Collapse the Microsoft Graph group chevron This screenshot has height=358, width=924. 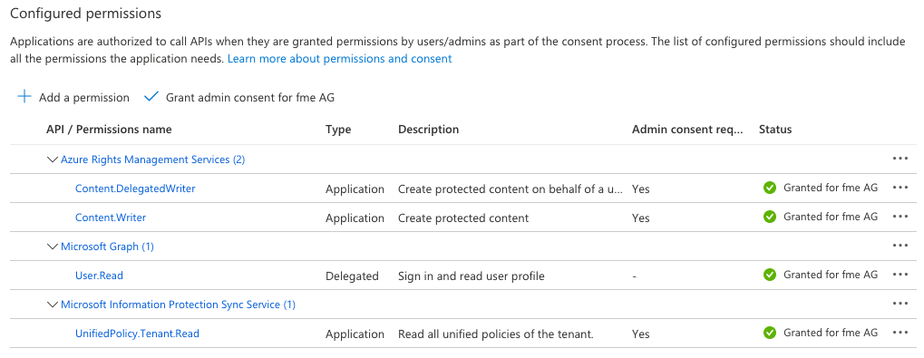(x=53, y=247)
